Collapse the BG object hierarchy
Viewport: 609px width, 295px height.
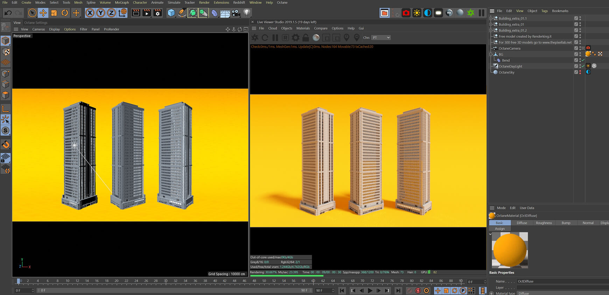coord(491,54)
